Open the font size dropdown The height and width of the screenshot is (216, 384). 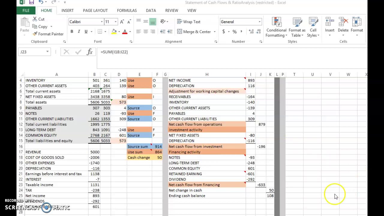coord(115,22)
